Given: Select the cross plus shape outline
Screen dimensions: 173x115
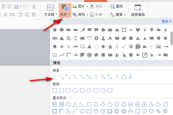Looking at the screenshot, I should (x=82, y=111).
